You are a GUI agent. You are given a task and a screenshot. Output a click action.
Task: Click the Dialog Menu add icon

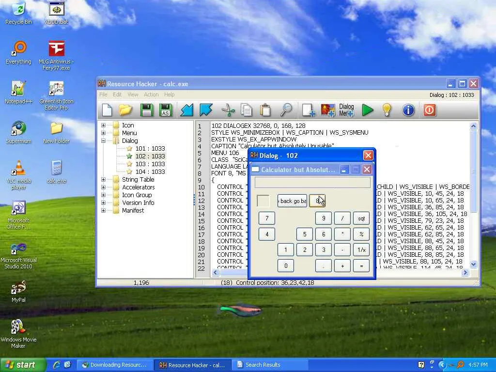346,110
